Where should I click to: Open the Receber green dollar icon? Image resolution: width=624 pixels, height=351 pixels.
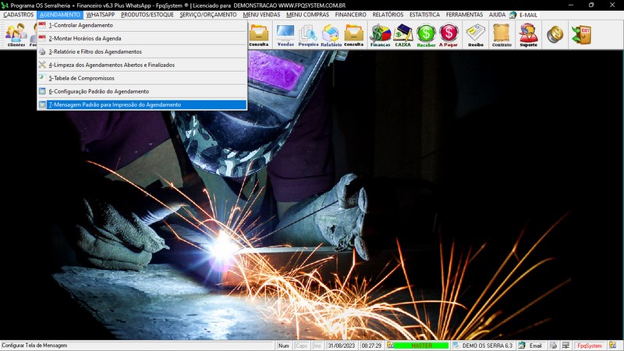coord(426,34)
